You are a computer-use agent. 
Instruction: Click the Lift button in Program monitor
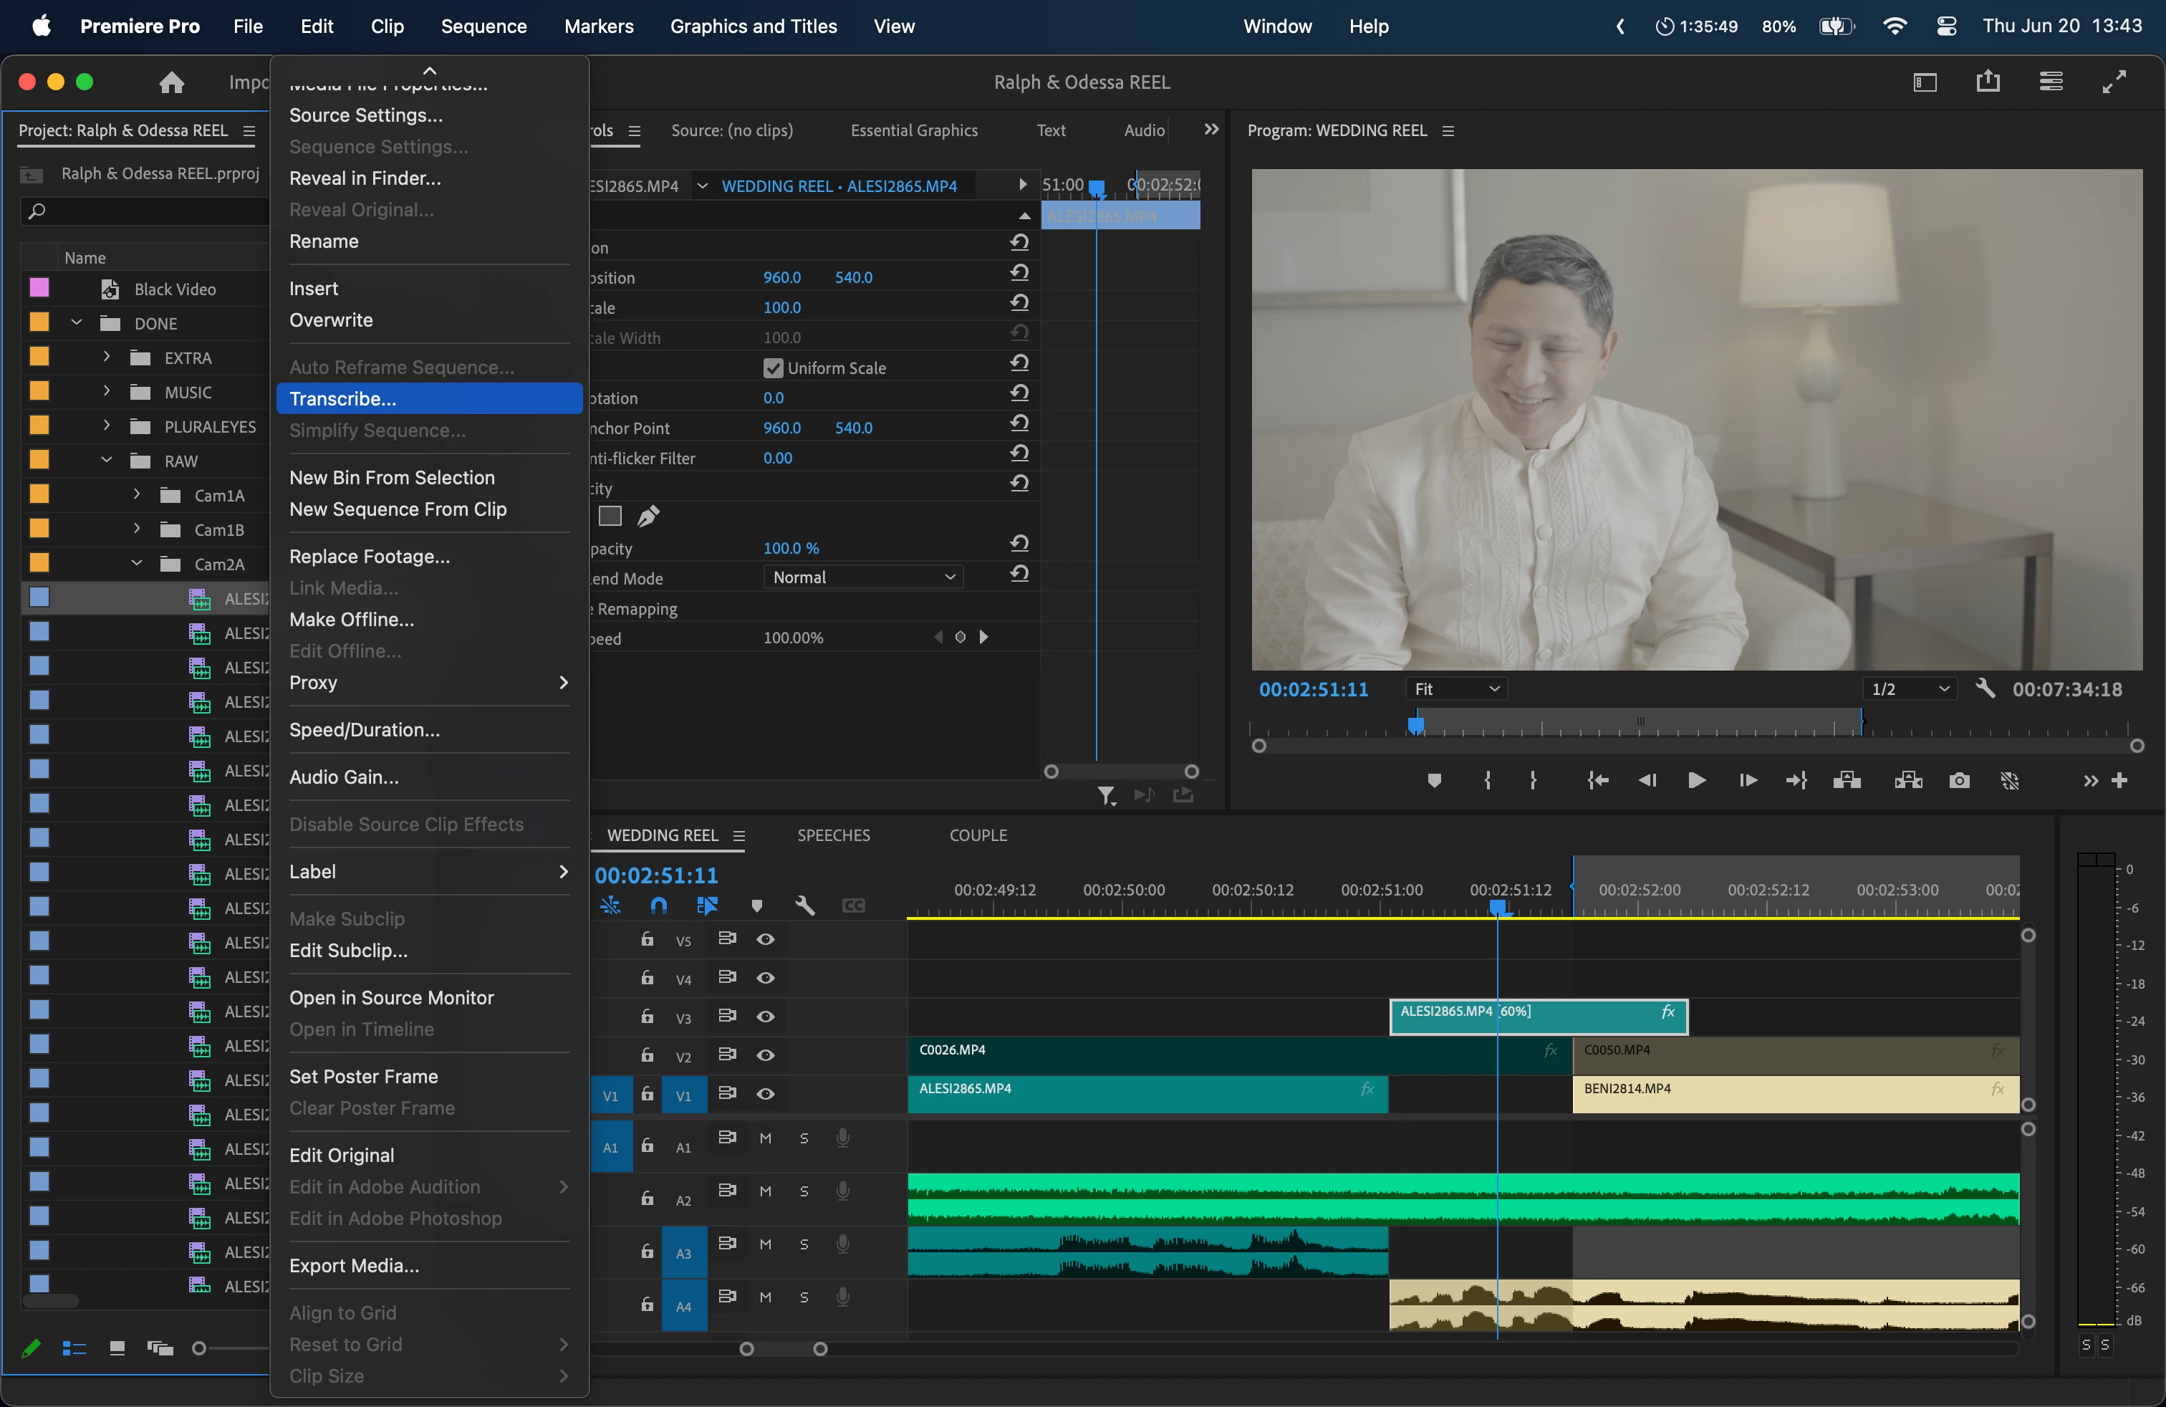coord(1847,780)
